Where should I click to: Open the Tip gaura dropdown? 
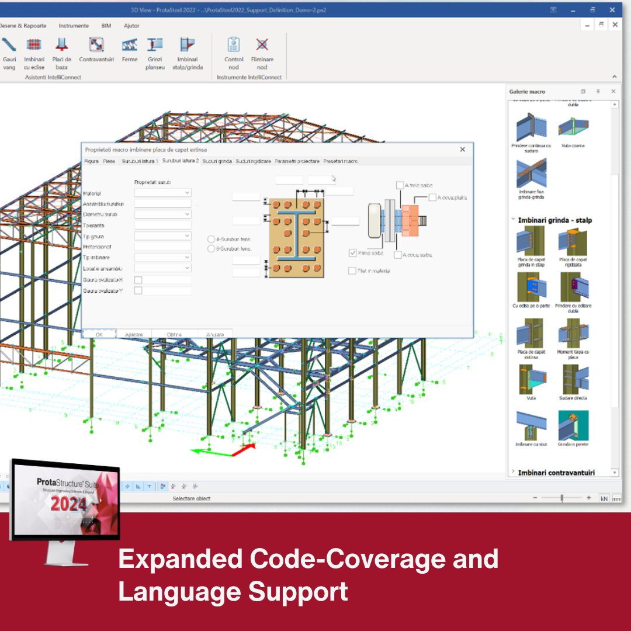[162, 236]
